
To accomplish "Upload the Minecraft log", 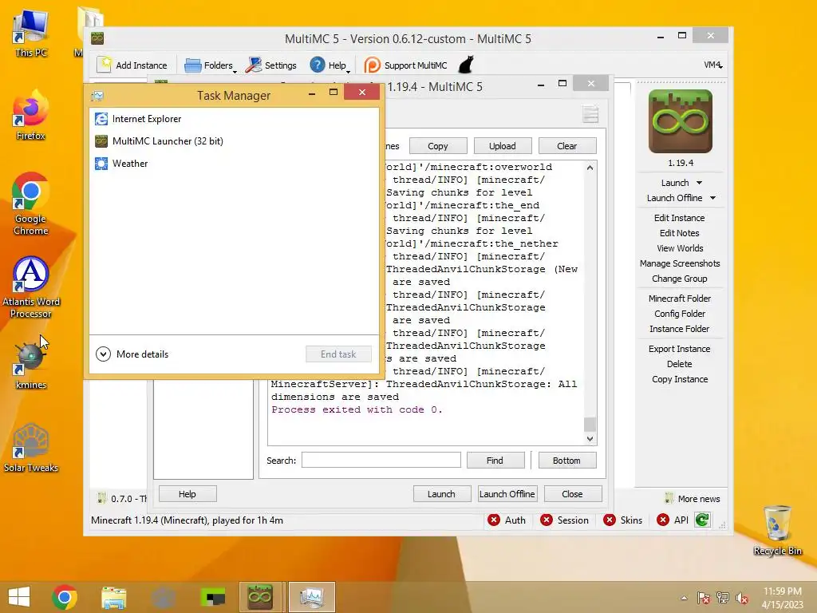I will coord(503,146).
